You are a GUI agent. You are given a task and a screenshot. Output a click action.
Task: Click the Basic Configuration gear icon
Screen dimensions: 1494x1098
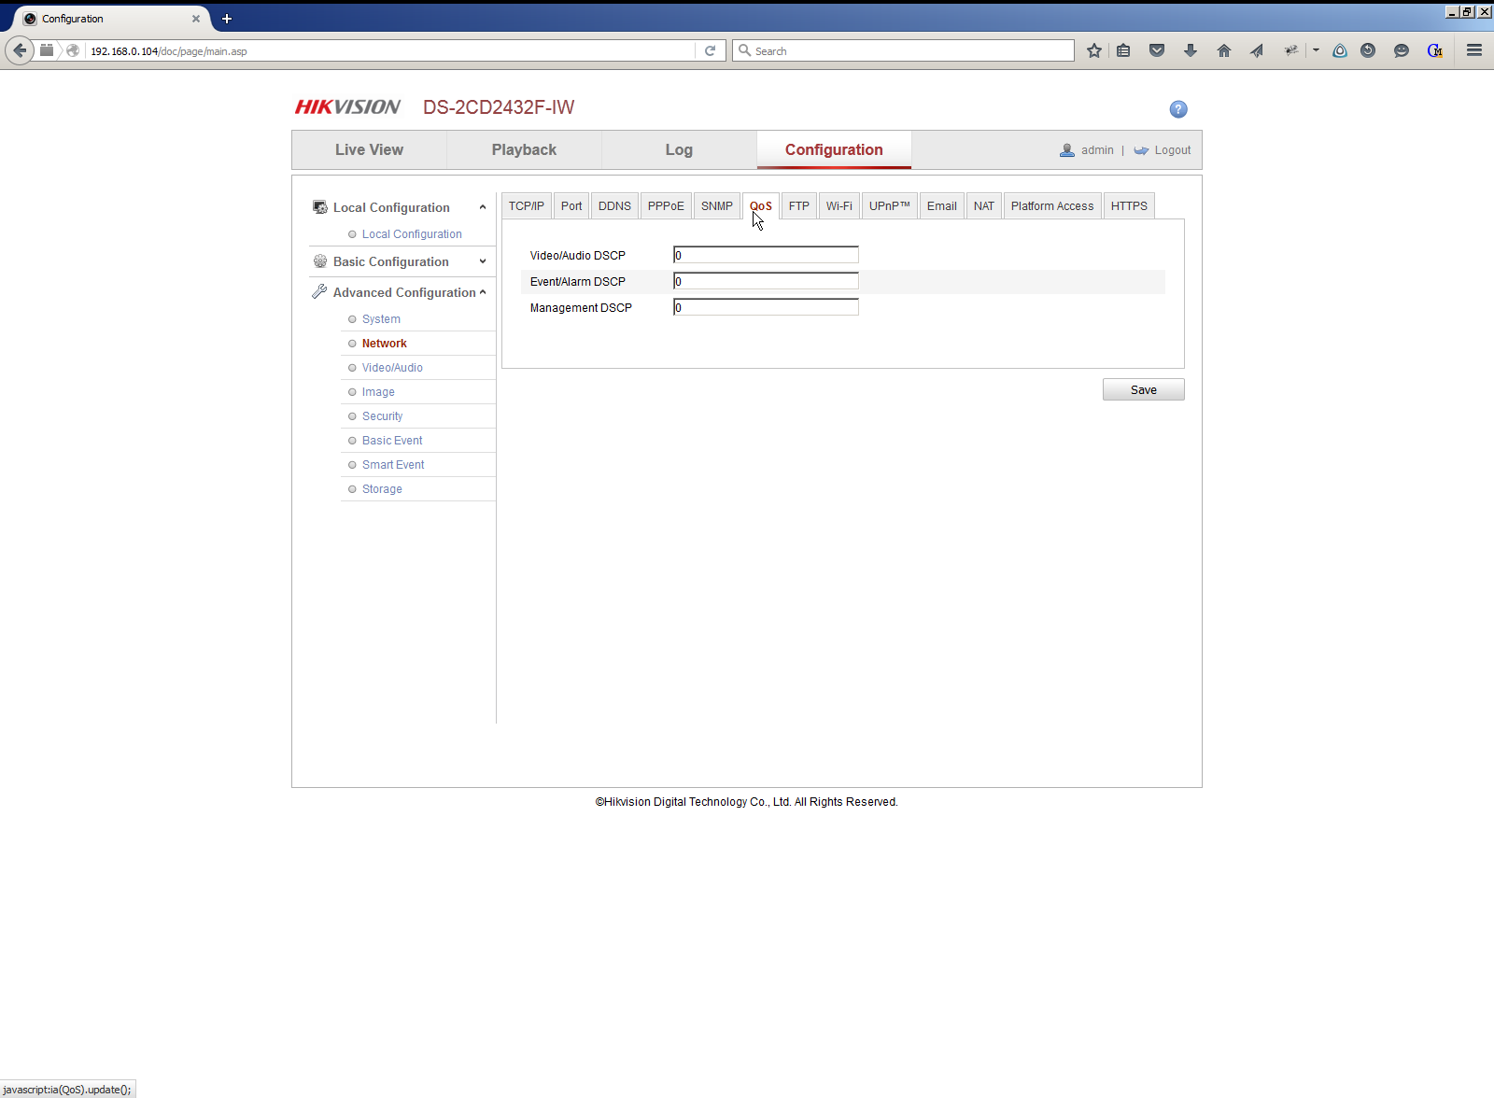pos(320,261)
